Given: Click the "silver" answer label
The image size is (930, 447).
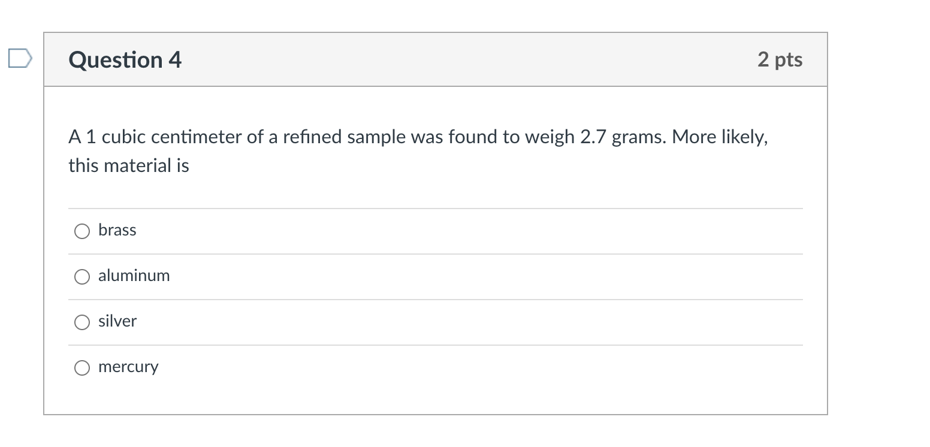Looking at the screenshot, I should (x=117, y=321).
